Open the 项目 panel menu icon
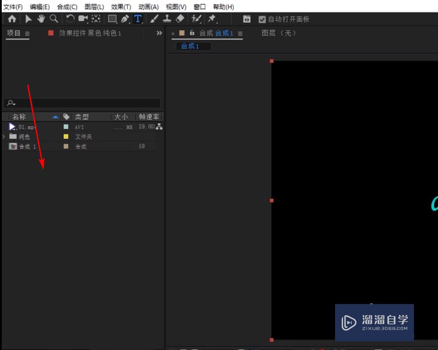 point(27,34)
